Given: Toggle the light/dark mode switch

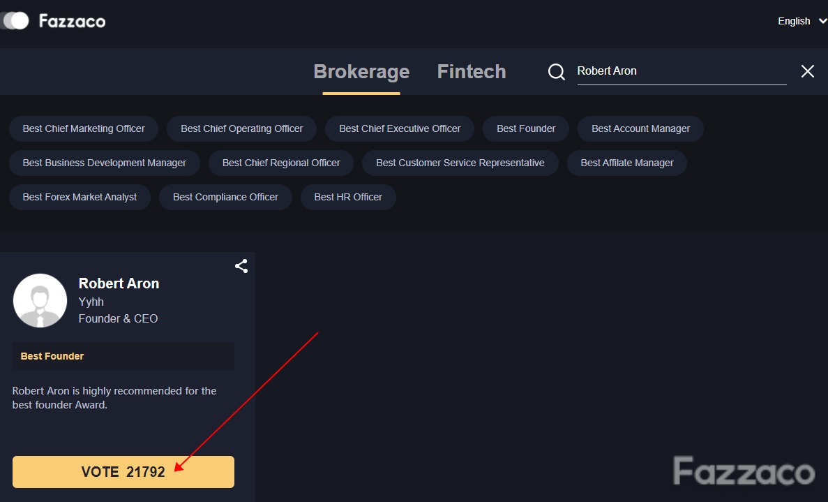Looking at the screenshot, I should 15,21.
